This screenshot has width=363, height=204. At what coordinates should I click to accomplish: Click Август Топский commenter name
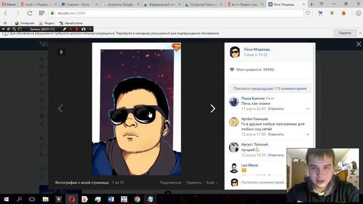pyautogui.click(x=255, y=144)
